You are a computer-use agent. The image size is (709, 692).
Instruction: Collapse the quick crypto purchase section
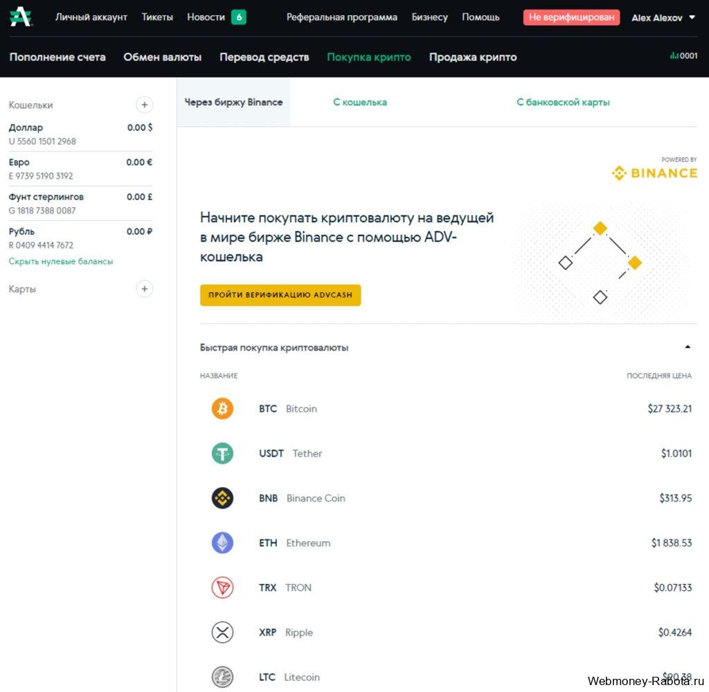click(688, 347)
